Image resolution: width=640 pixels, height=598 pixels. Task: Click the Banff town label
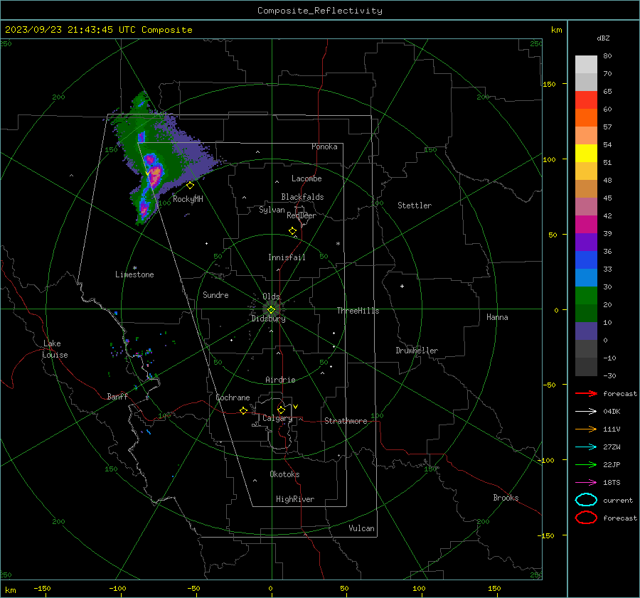tap(117, 396)
